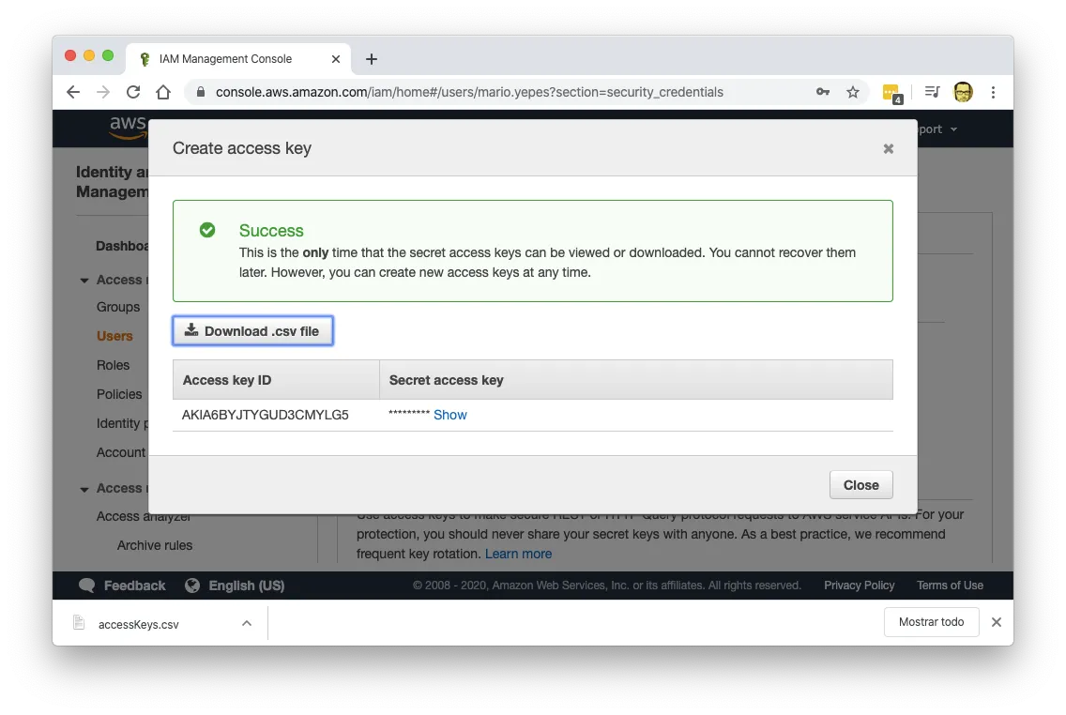The height and width of the screenshot is (715, 1066).
Task: Open the Privacy Policy link
Action: coord(860,586)
